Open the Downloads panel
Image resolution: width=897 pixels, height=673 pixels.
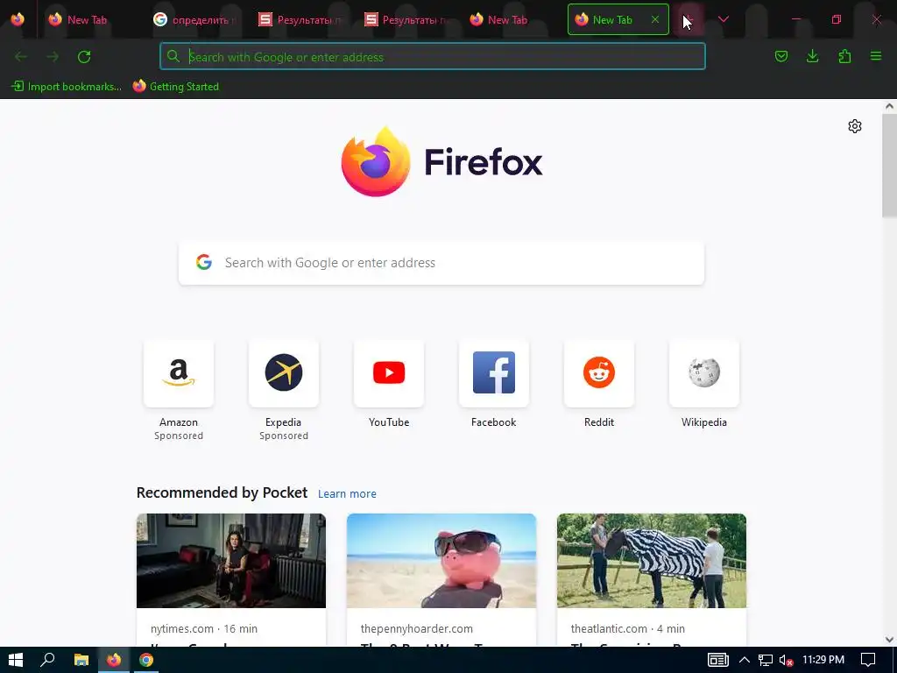(812, 56)
